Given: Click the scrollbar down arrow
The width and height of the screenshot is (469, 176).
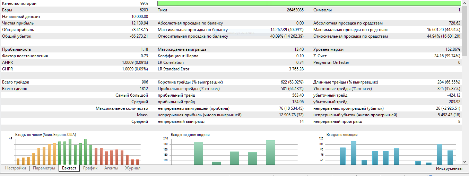Looking at the screenshot, I should point(465,162).
